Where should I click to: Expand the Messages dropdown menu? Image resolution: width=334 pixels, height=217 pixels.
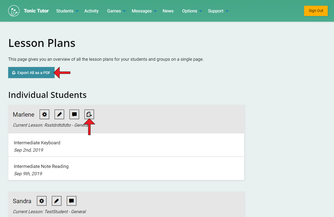tap(144, 11)
